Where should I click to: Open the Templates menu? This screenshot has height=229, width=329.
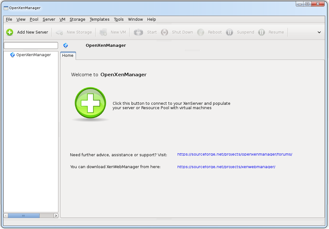coord(100,19)
